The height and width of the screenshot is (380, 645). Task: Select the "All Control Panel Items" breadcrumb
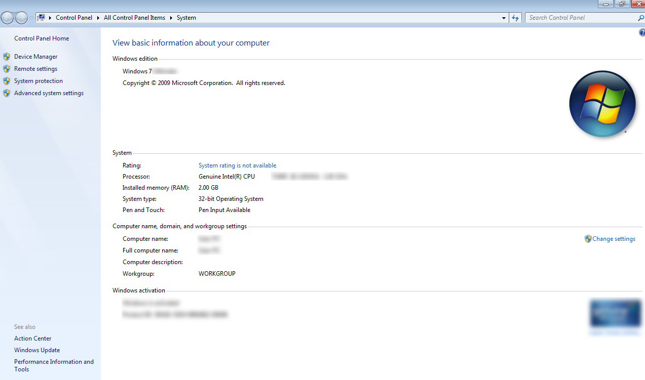(x=134, y=17)
